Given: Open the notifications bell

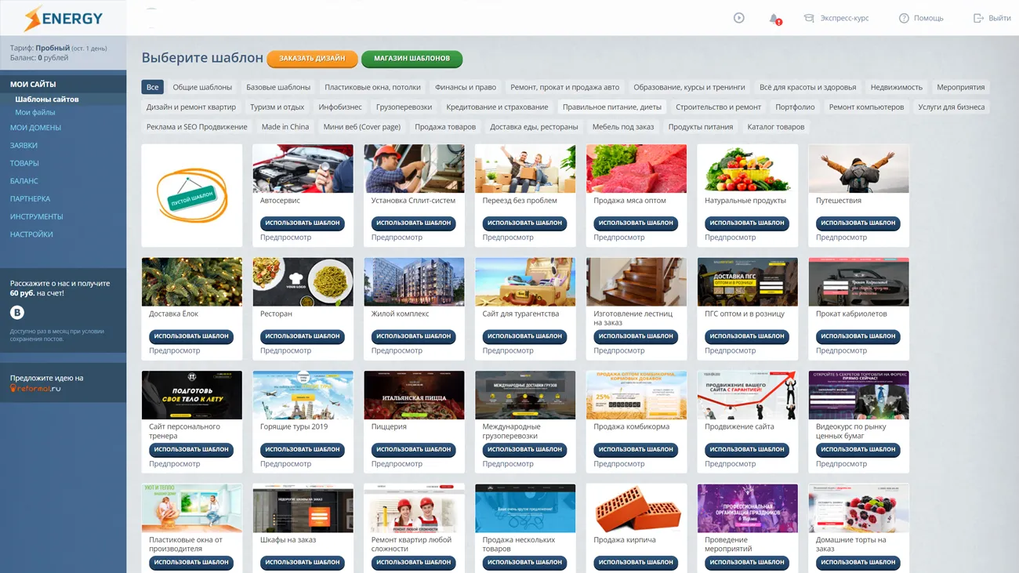Looking at the screenshot, I should [x=774, y=19].
